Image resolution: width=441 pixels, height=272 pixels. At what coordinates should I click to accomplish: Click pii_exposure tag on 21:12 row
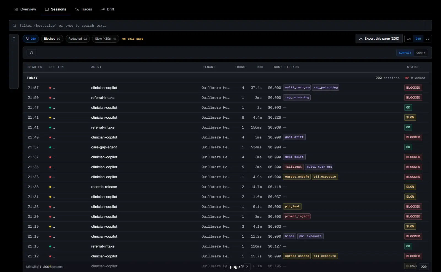coord(325,256)
